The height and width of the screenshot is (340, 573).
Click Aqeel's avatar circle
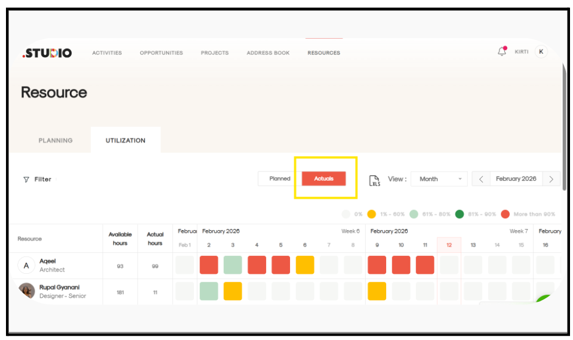[26, 265]
